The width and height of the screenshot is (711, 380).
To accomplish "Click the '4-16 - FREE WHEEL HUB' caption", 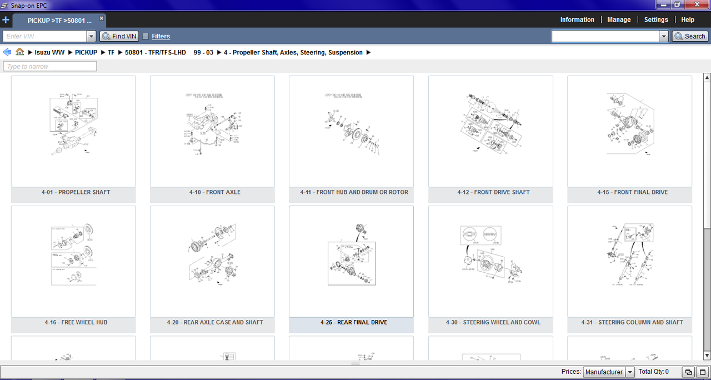I will 76,322.
